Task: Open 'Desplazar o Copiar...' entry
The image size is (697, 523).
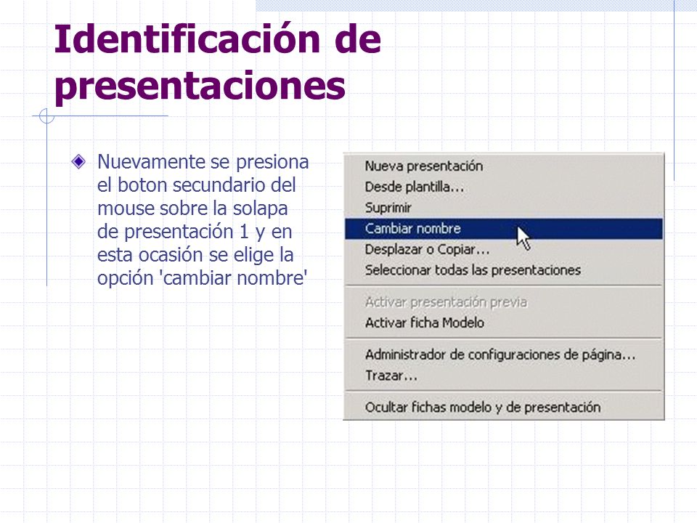Action: (504, 249)
